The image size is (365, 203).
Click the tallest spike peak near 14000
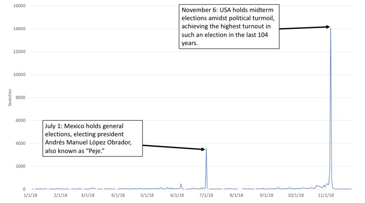pyautogui.click(x=330, y=28)
